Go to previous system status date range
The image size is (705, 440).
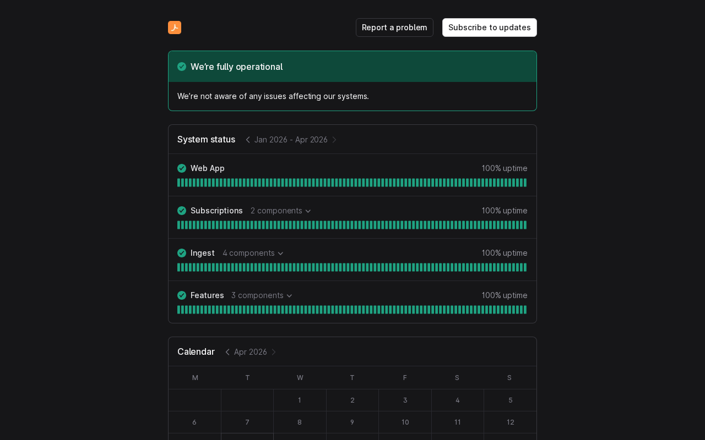(248, 140)
